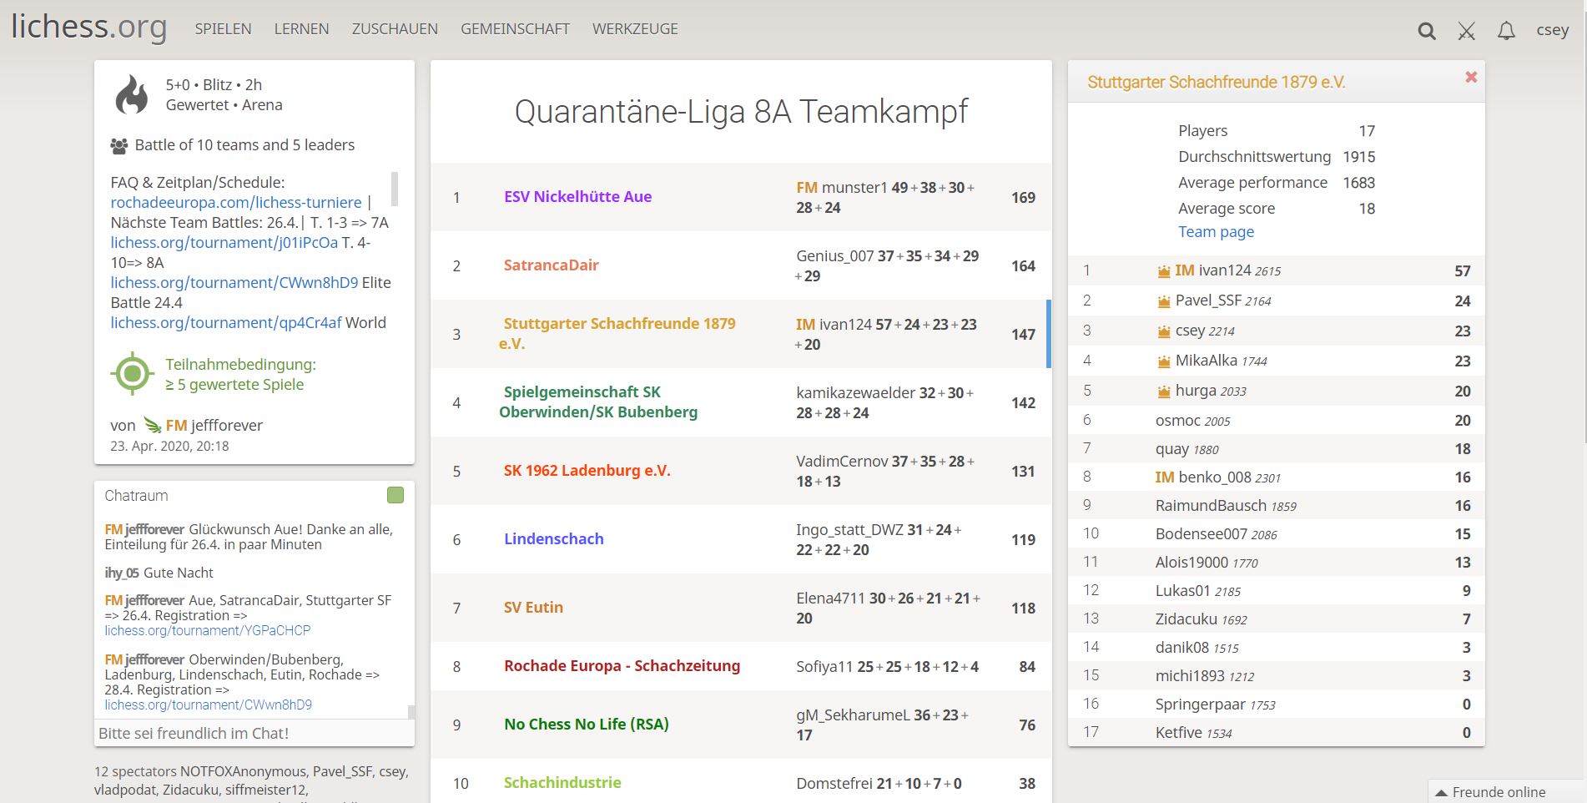The height and width of the screenshot is (803, 1587).
Task: Select team SatrancaDair
Action: click(x=552, y=265)
